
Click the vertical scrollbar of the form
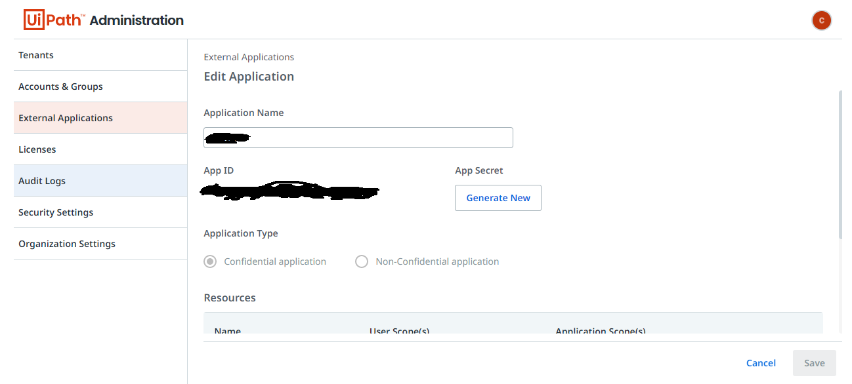pos(840,164)
